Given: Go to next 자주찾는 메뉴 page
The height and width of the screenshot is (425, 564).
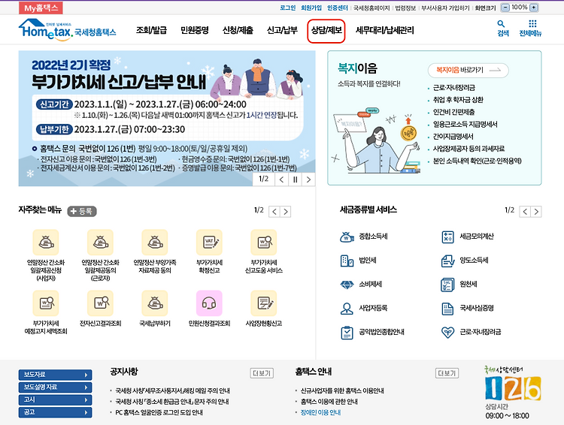Looking at the screenshot, I should point(286,212).
